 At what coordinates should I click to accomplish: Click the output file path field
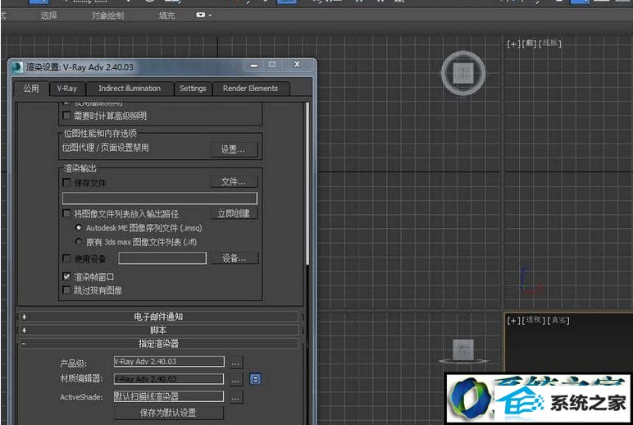tap(160, 198)
